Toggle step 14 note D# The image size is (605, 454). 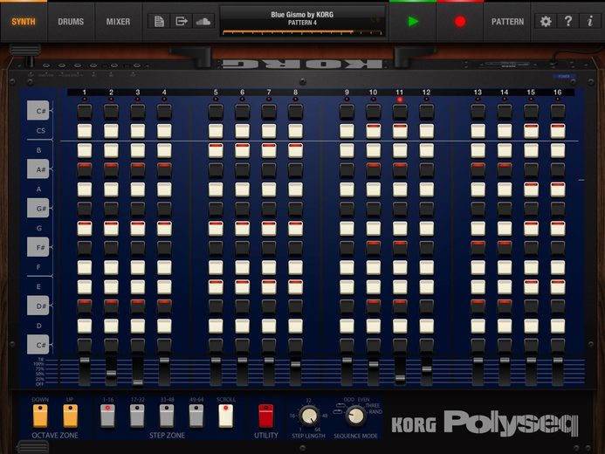pyautogui.click(x=505, y=306)
